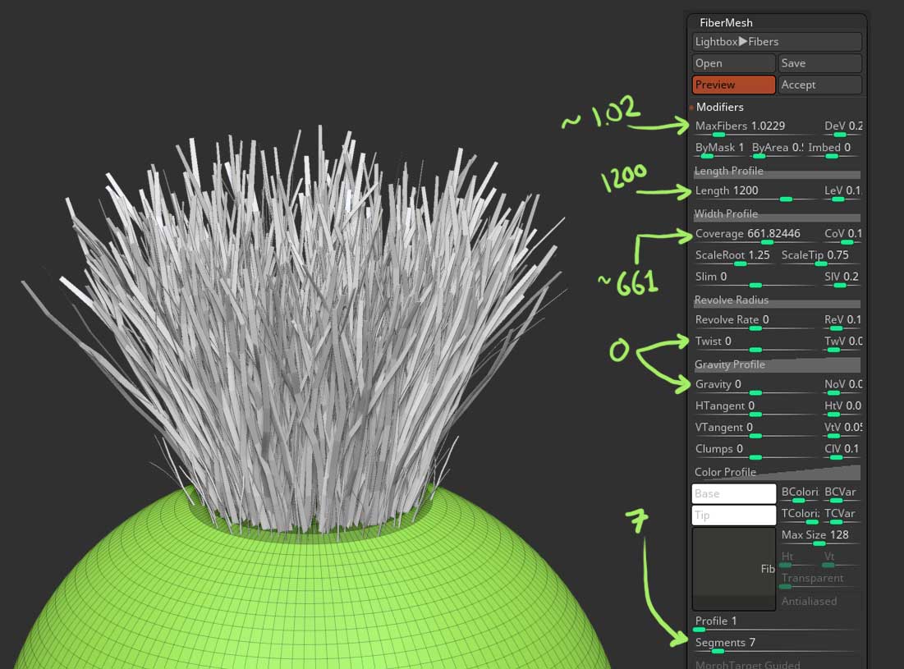
Task: Click the Length 1200 slider
Action: pos(755,192)
